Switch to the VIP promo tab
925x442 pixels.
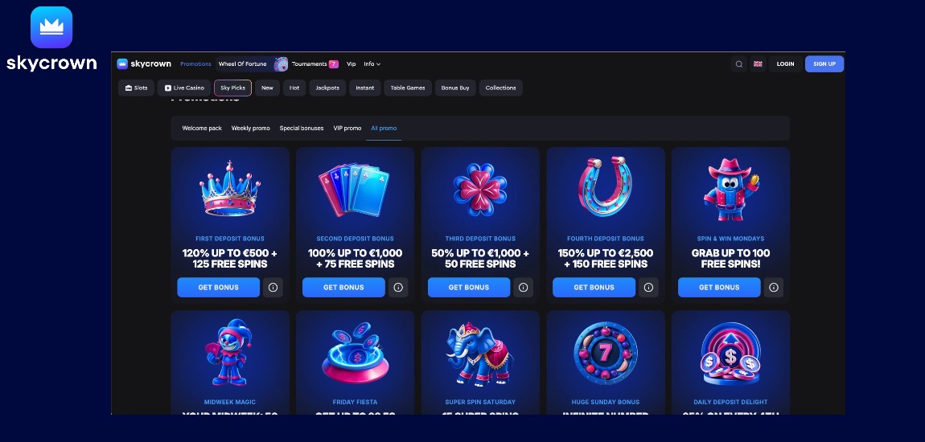(347, 129)
